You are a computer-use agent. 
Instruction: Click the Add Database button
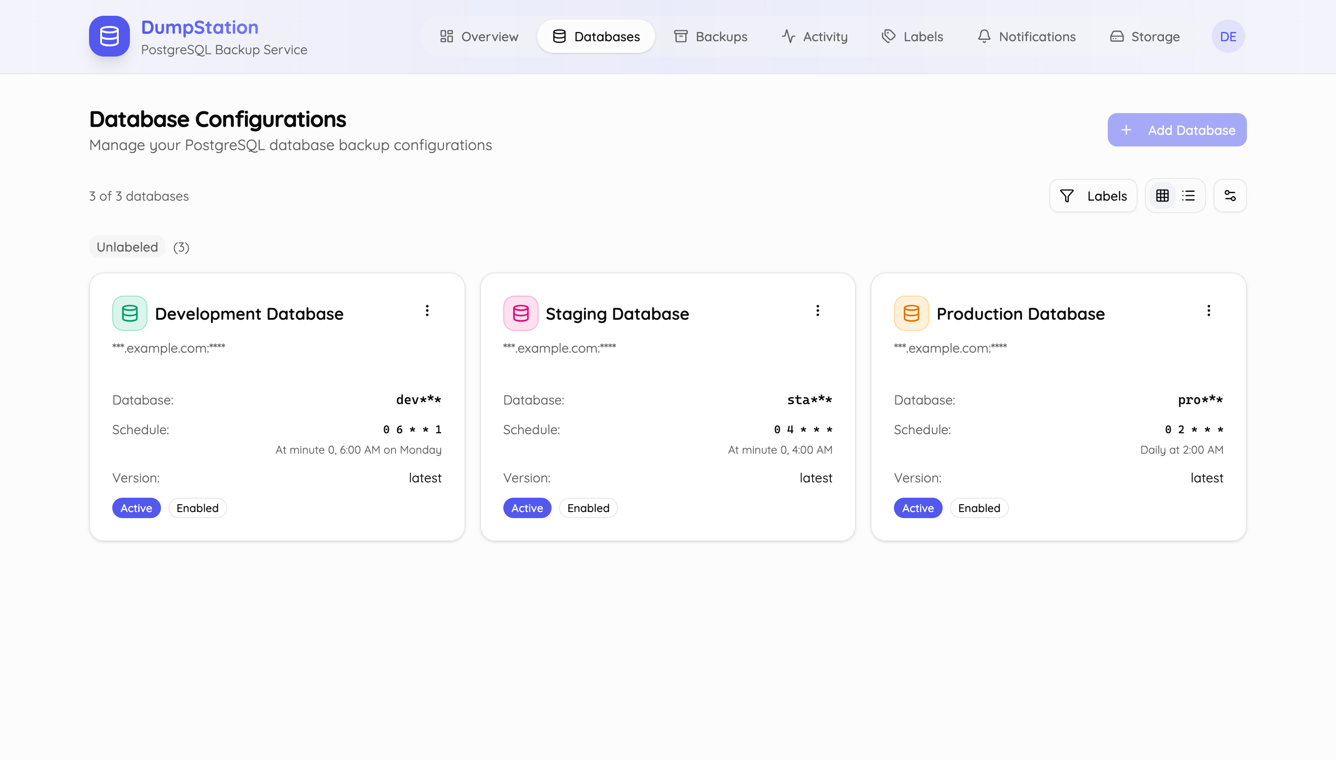[1176, 130]
